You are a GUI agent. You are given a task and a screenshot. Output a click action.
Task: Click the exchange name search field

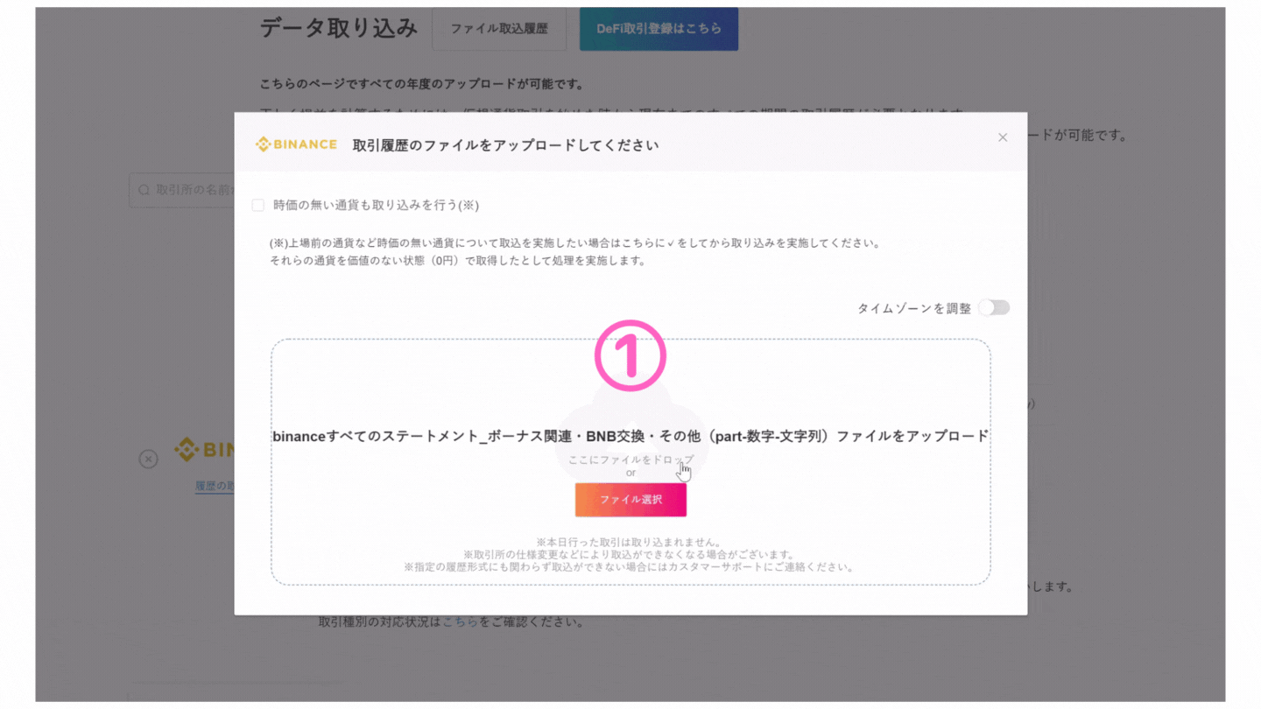(x=182, y=189)
